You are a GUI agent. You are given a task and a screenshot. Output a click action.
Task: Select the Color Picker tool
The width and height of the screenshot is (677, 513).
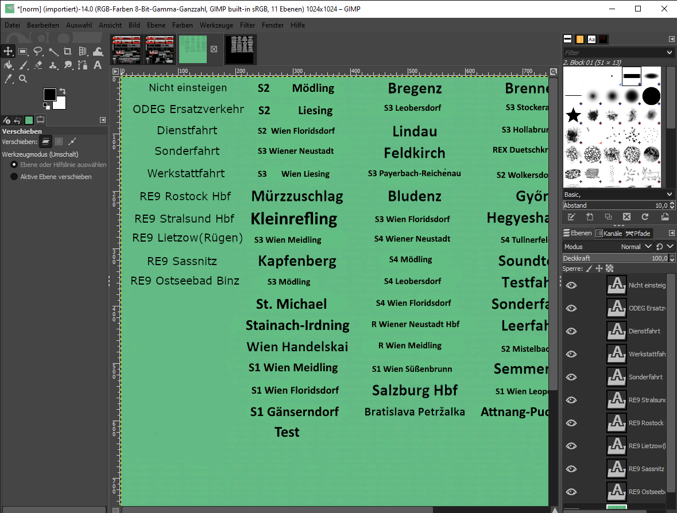tap(8, 79)
